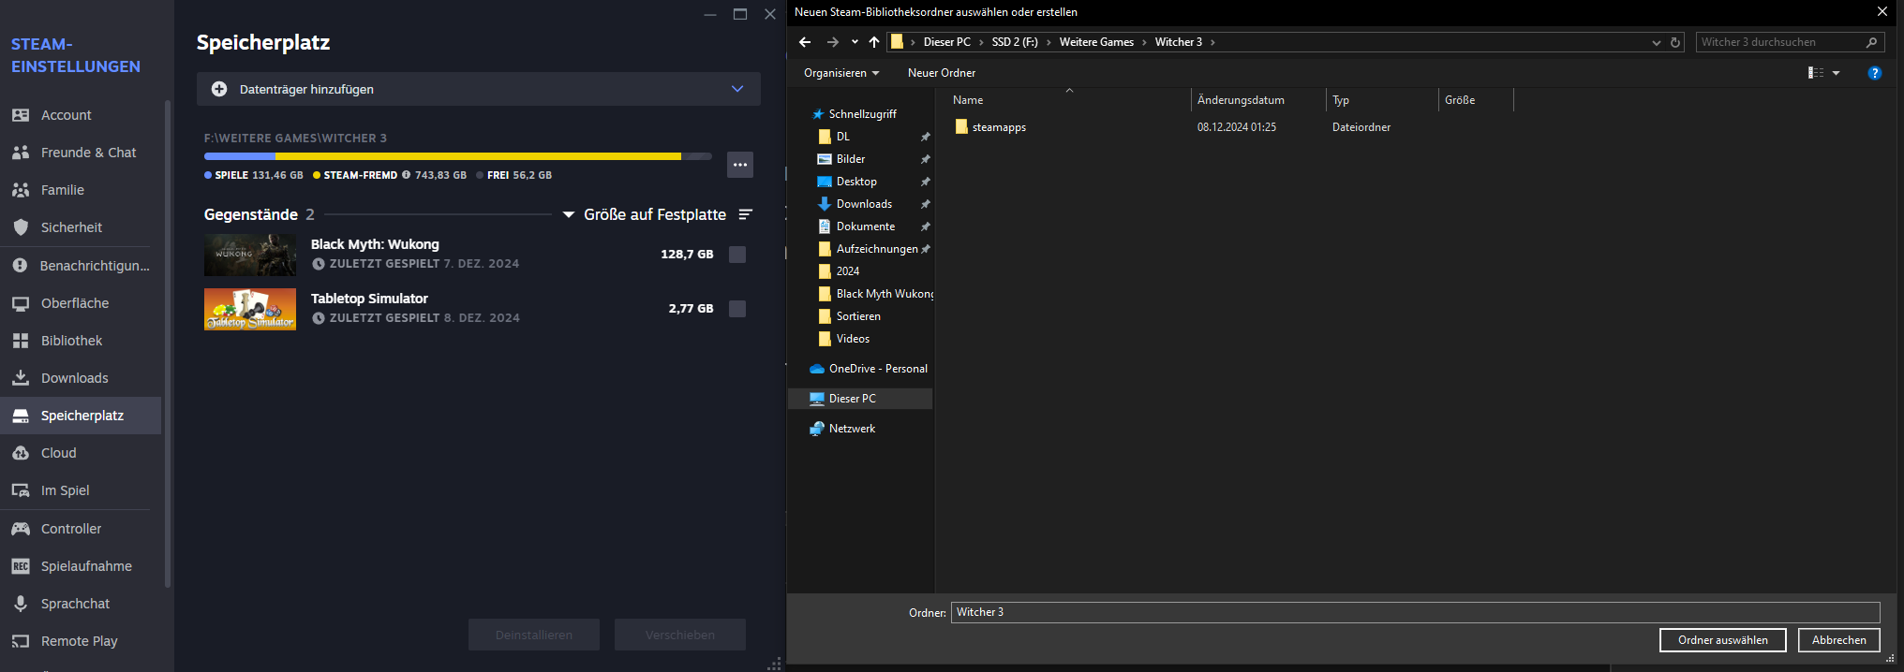Click the Cloud icon in sidebar

pos(21,453)
